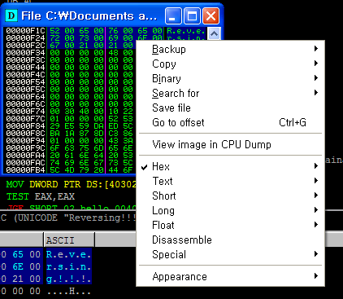Viewport: 343px width, 299px height.
Task: Select ASCII text g.!.!.!. in dump pane
Action: coord(69,279)
